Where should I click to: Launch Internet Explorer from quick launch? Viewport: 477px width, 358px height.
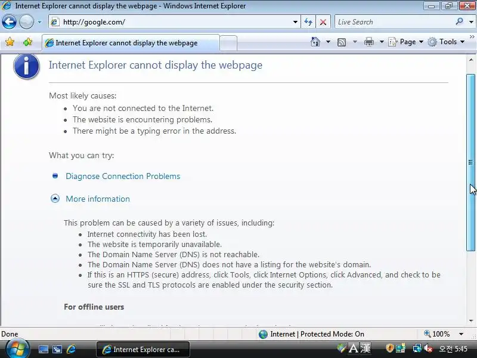coord(71,349)
